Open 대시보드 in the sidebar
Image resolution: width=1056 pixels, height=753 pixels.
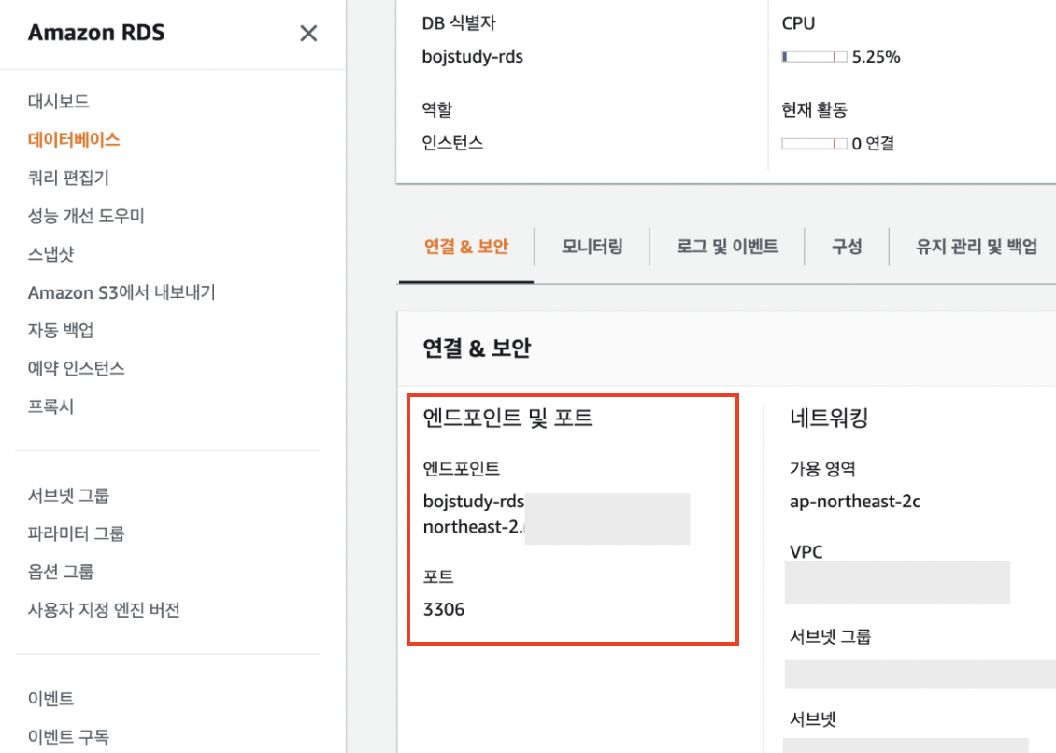(59, 102)
